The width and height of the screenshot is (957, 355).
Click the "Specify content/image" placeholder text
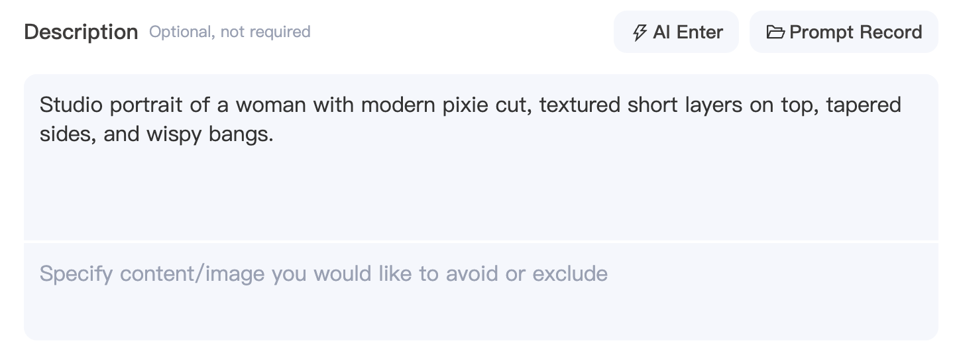pyautogui.click(x=152, y=274)
